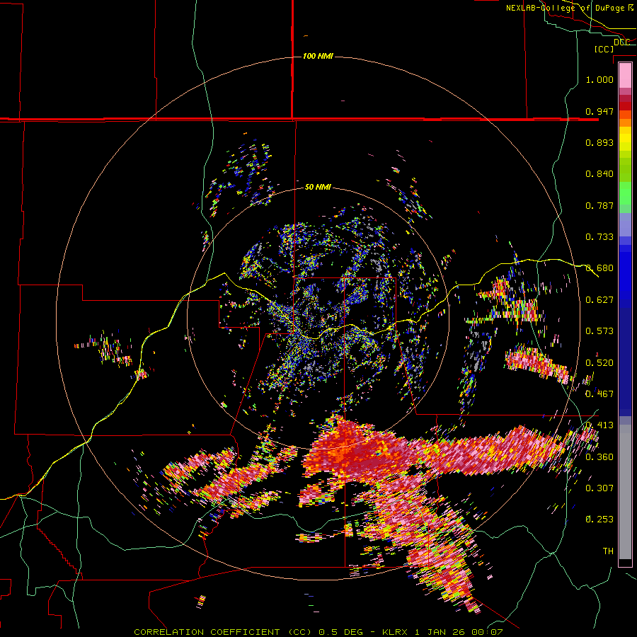Pick the lavender color bar segment
The height and width of the screenshot is (637, 637).
[625, 224]
